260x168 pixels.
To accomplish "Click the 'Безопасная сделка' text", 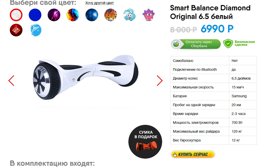I will click(x=245, y=43).
